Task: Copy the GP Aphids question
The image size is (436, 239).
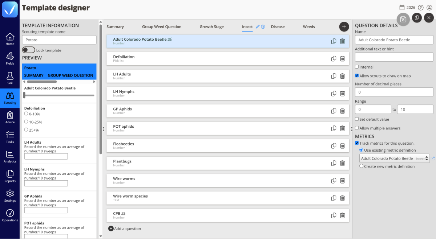Action: click(334, 111)
